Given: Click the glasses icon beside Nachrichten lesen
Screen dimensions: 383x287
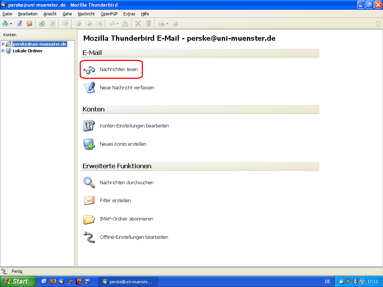Looking at the screenshot, I should pos(89,70).
